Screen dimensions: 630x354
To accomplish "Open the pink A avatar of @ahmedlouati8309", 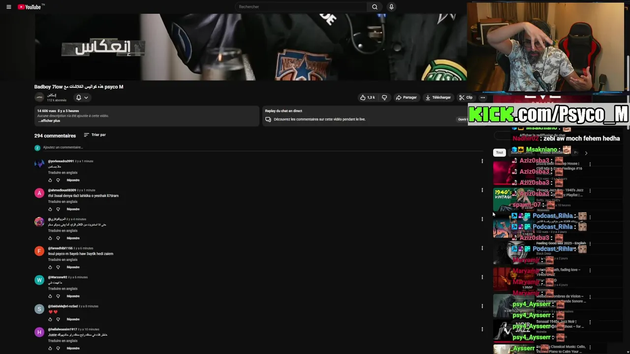I will [x=39, y=193].
